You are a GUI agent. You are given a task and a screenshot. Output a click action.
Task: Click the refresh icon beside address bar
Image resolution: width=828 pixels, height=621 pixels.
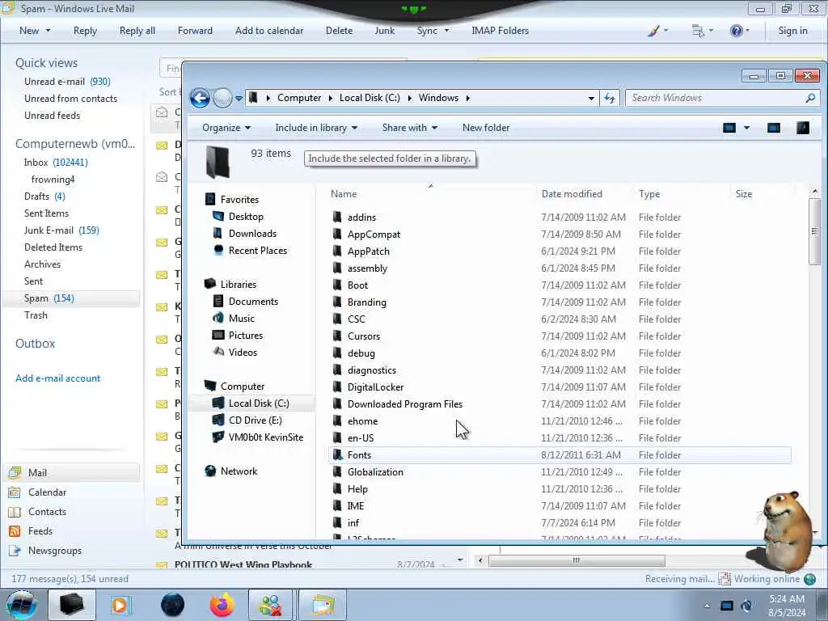pyautogui.click(x=610, y=98)
